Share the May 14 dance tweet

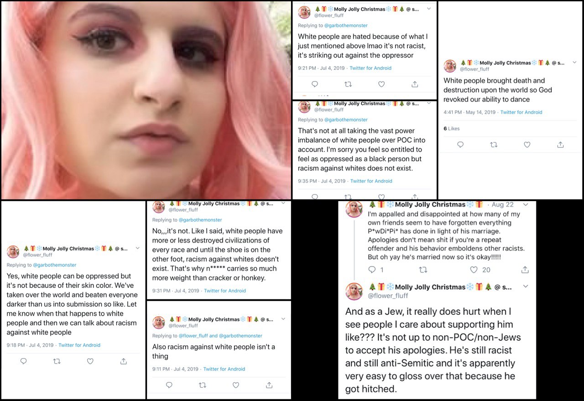click(x=560, y=145)
